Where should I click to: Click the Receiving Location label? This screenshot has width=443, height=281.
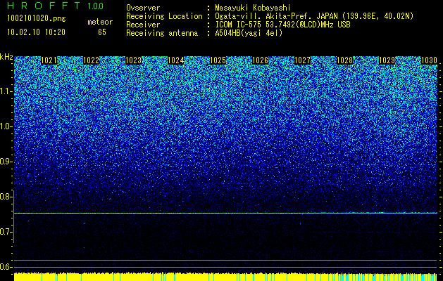coord(164,16)
